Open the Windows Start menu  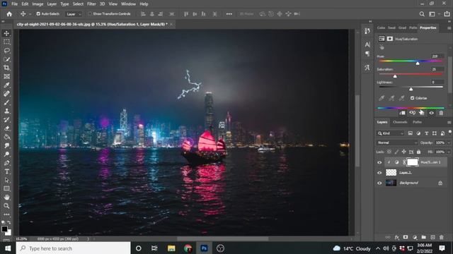[x=8, y=248]
